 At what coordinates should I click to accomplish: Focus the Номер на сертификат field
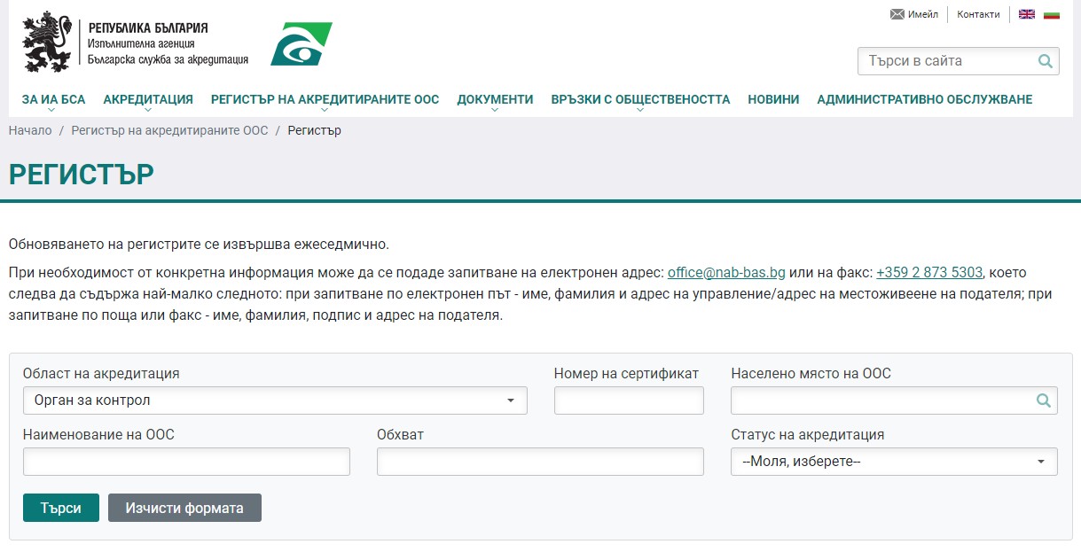point(629,400)
